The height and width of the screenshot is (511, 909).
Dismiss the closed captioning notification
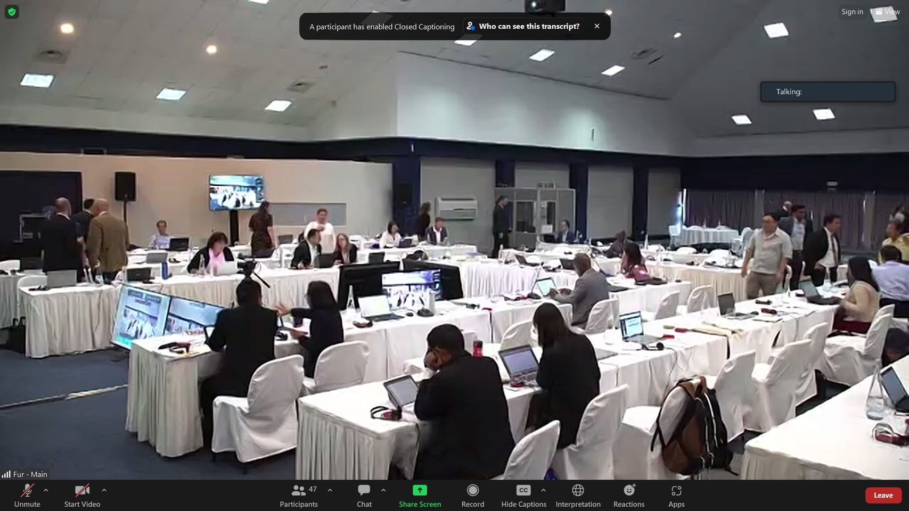tap(597, 26)
